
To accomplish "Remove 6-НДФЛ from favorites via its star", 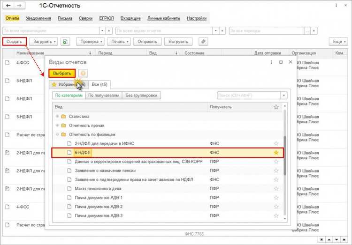I will [x=276, y=153].
